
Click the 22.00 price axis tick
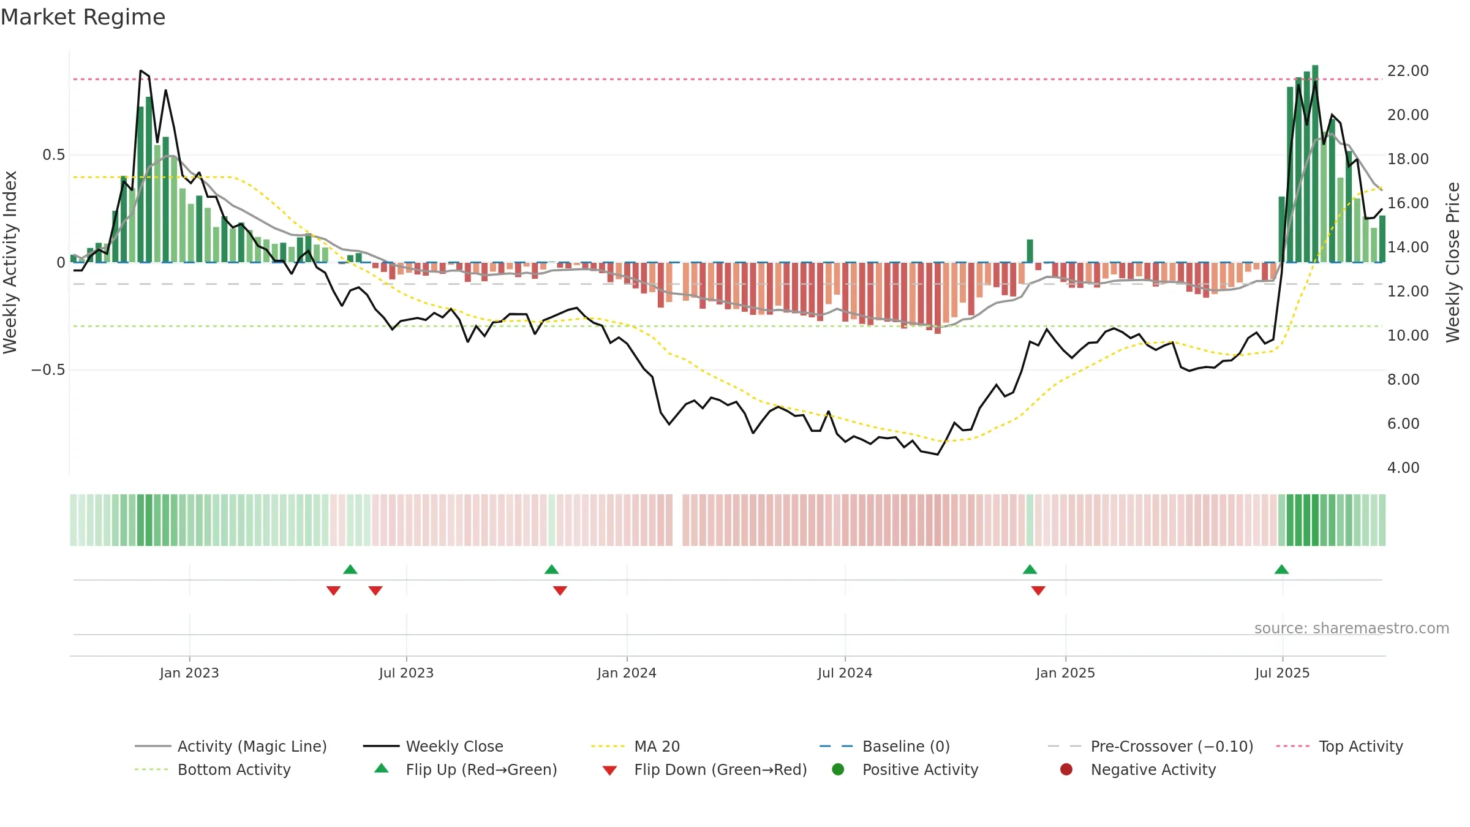tap(1408, 70)
